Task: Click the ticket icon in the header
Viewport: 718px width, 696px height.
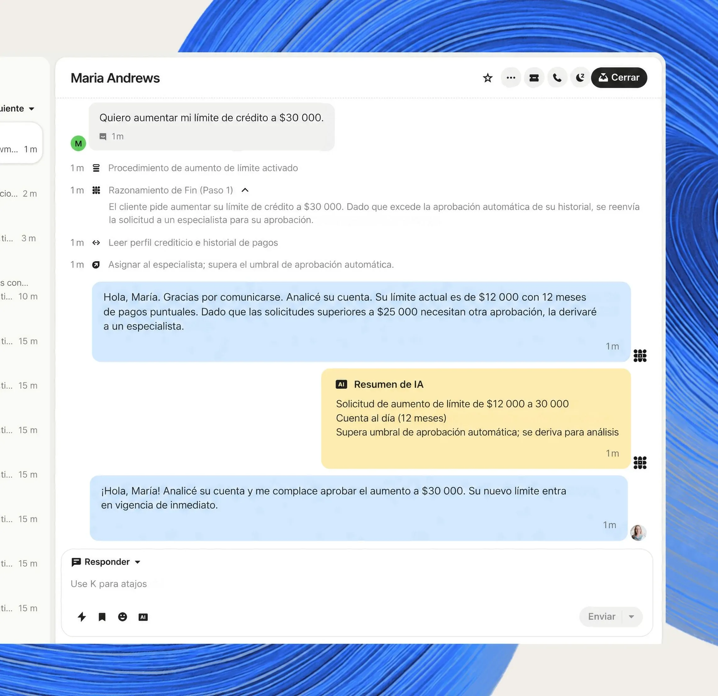Action: [534, 78]
